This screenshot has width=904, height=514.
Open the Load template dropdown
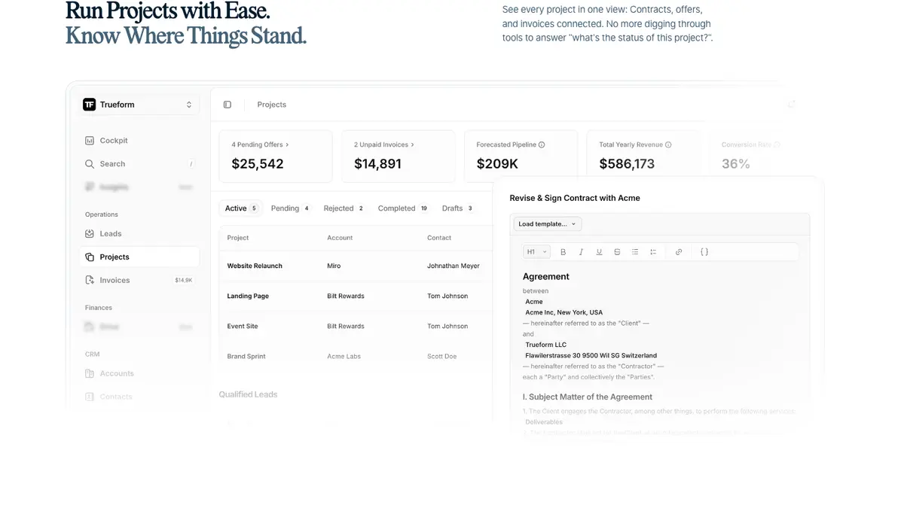click(548, 224)
